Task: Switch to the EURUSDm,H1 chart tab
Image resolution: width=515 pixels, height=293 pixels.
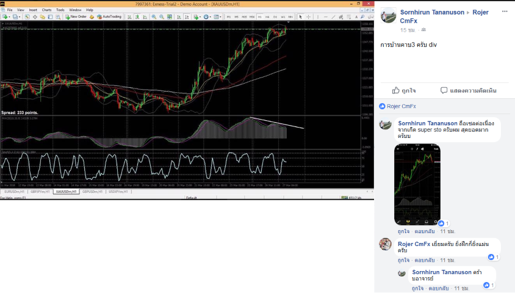Action: tap(14, 192)
